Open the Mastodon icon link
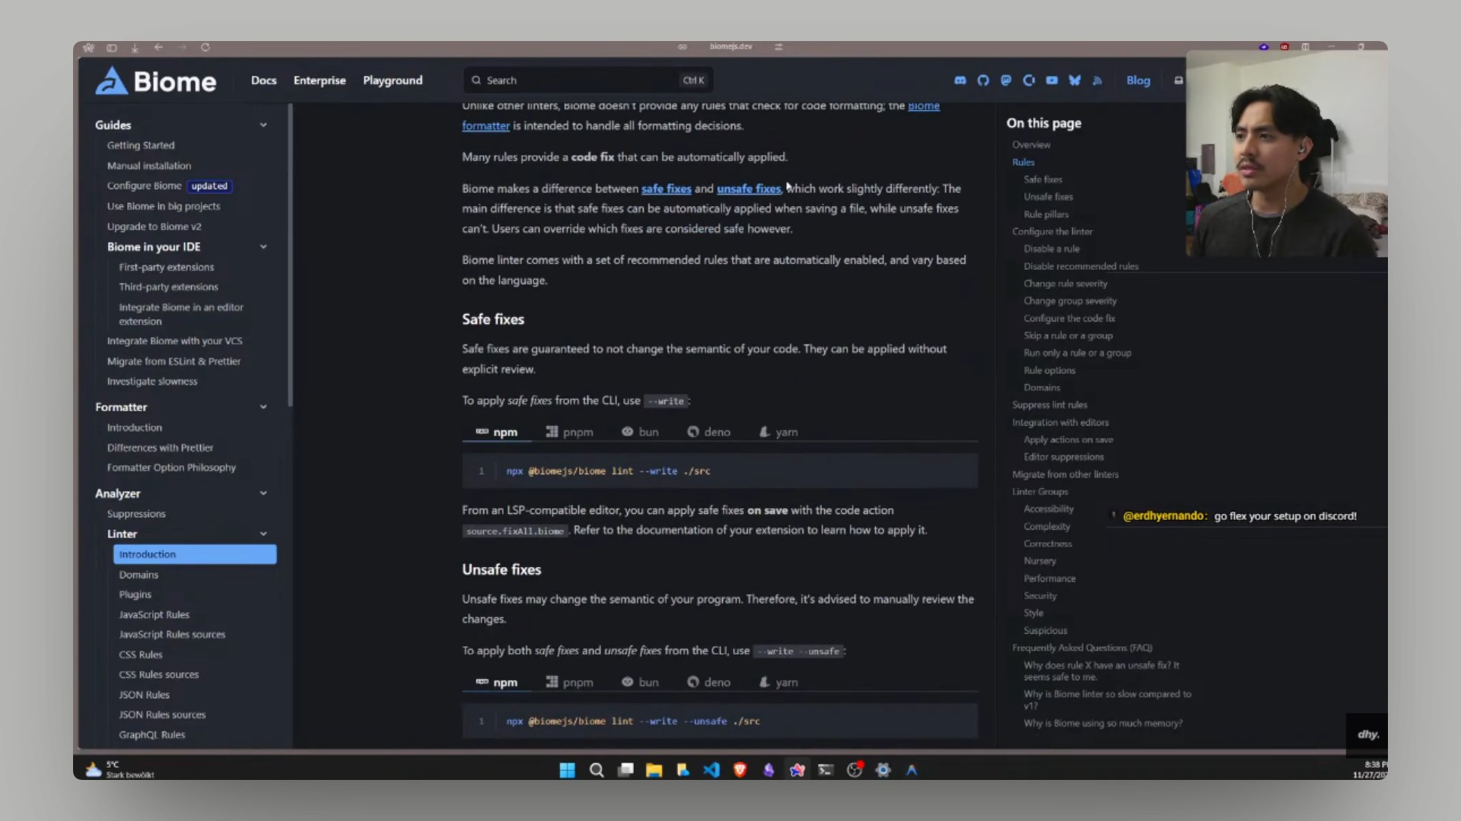This screenshot has width=1461, height=821. (1006, 81)
